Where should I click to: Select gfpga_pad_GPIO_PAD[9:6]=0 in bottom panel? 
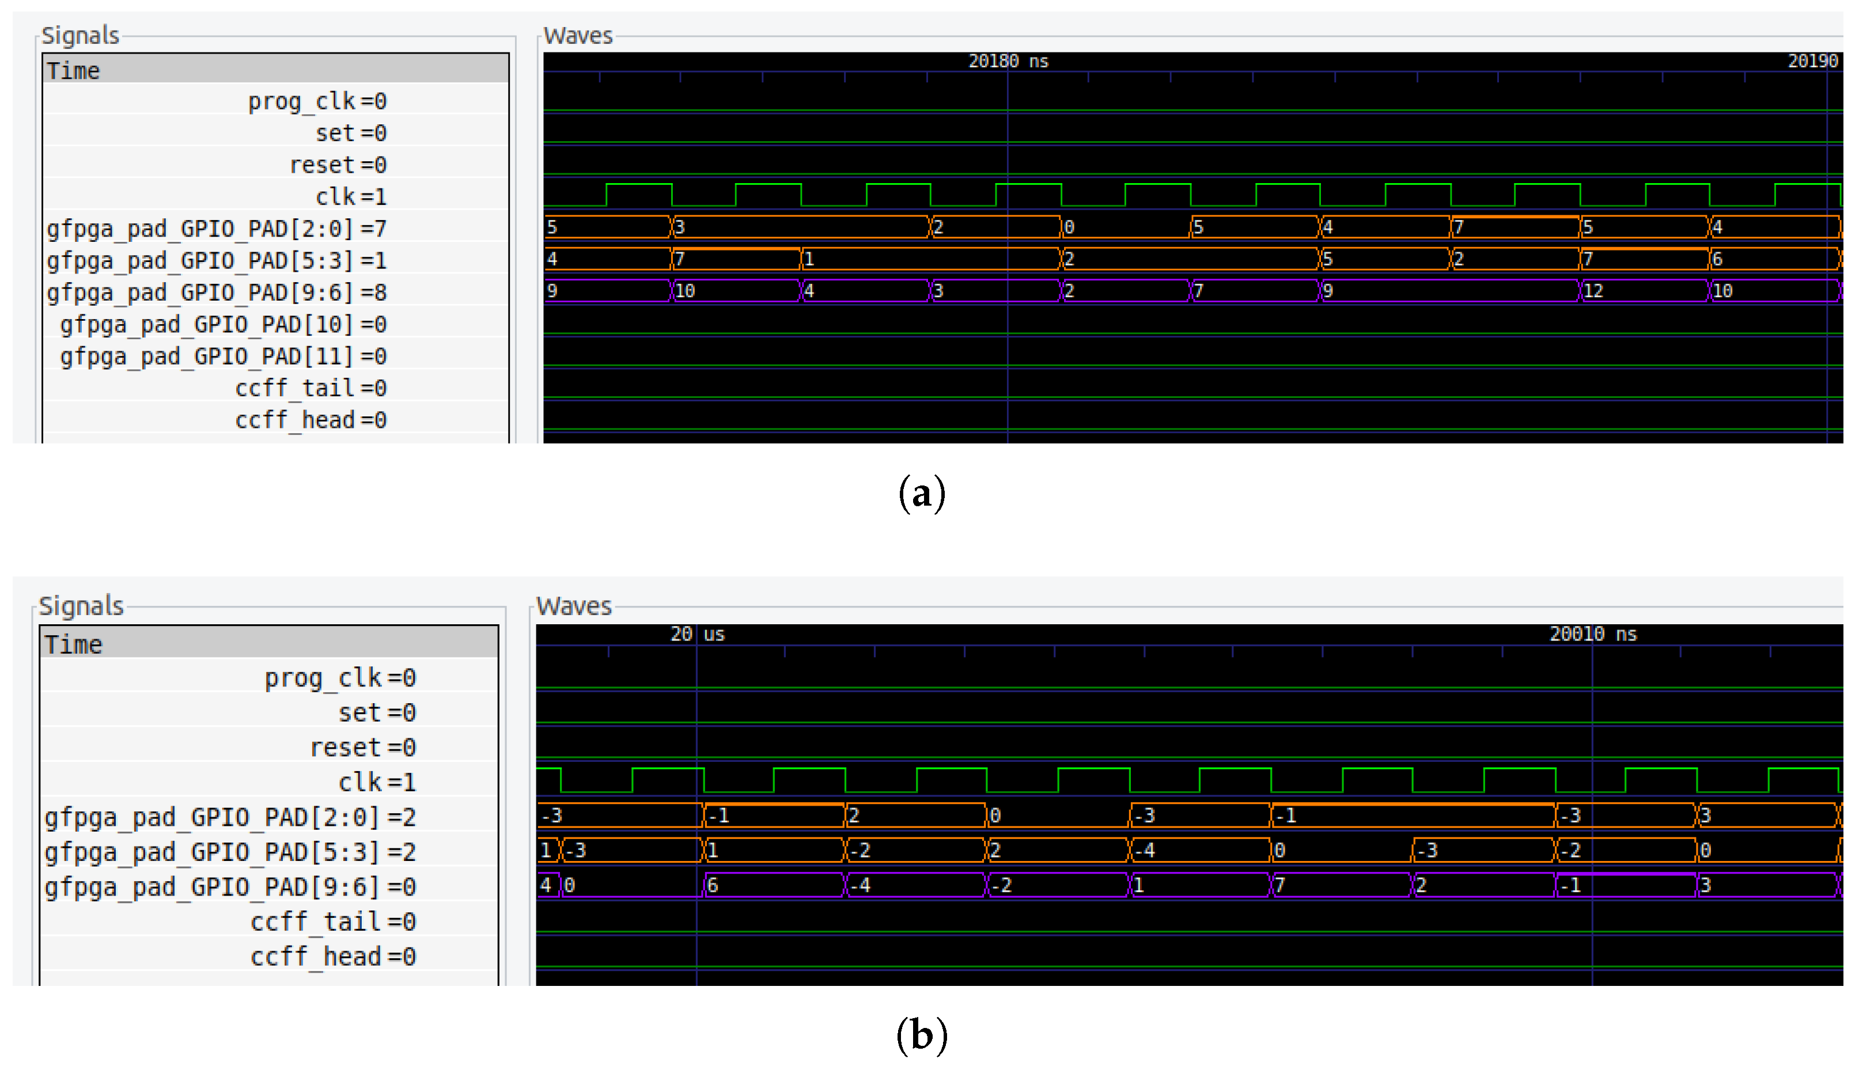[229, 887]
